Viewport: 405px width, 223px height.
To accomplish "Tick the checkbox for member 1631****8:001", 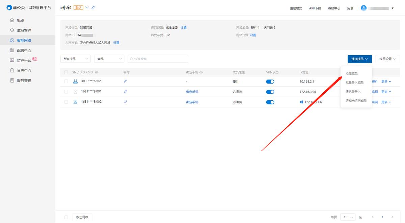I will (66, 92).
